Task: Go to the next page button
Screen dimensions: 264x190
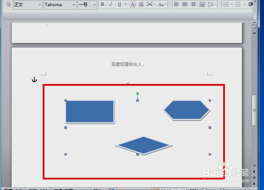Action: tap(254, 183)
